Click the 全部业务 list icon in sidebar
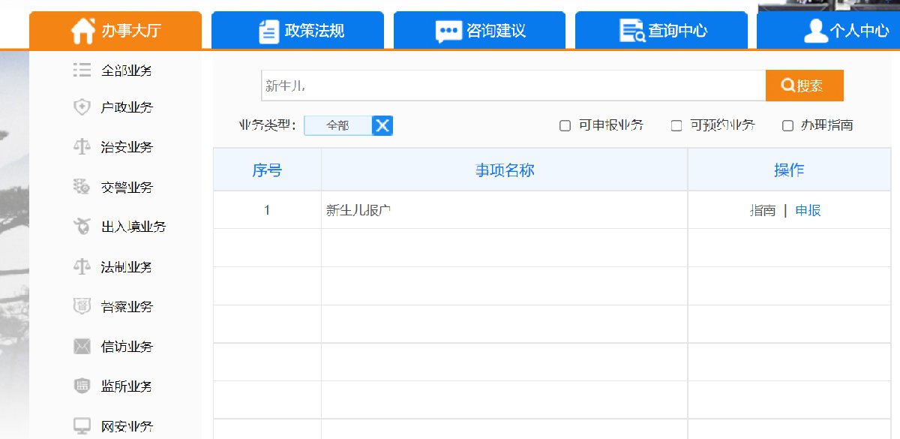 coord(82,71)
